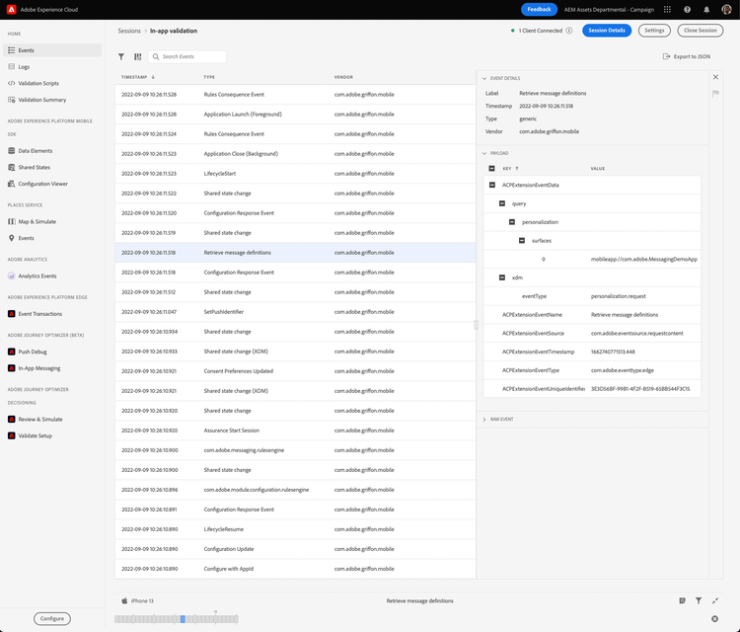Click the client connected info icon
Screen dimensions: 740x632
click(x=569, y=31)
